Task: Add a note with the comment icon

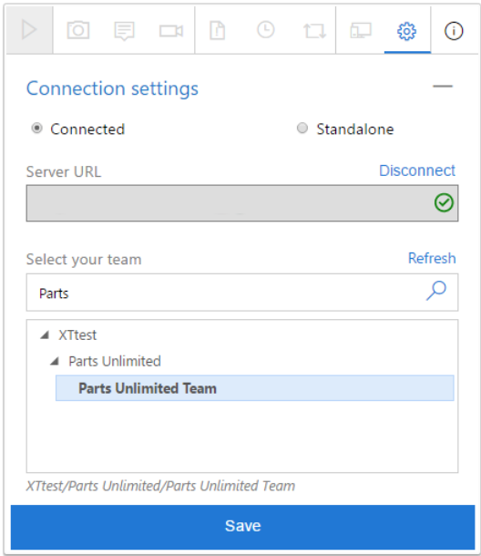Action: pos(124,30)
